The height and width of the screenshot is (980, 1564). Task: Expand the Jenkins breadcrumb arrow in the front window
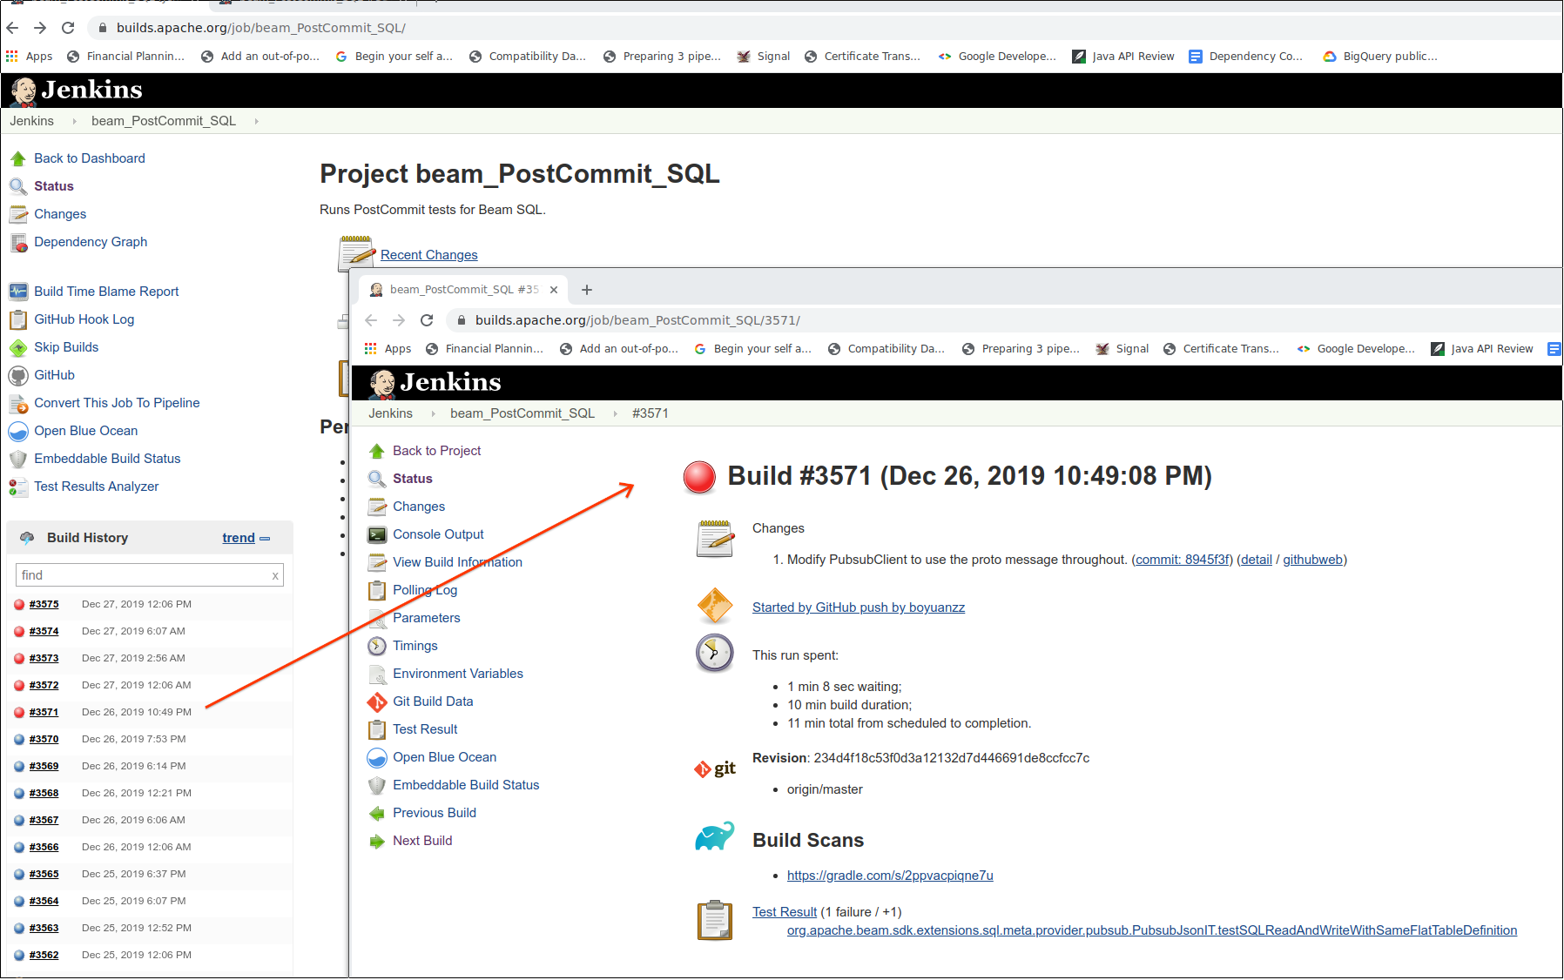click(433, 413)
